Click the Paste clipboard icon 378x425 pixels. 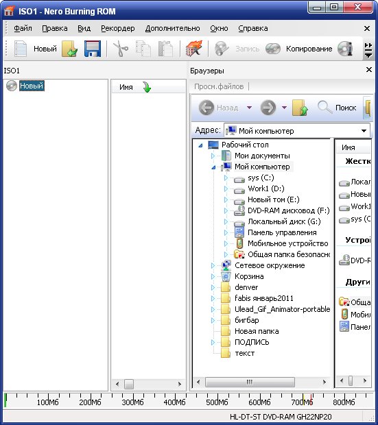[165, 49]
